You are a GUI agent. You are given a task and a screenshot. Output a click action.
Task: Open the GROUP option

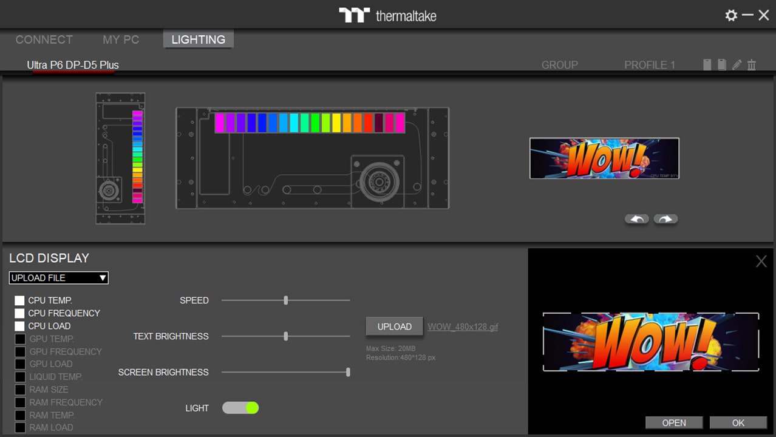tap(560, 65)
